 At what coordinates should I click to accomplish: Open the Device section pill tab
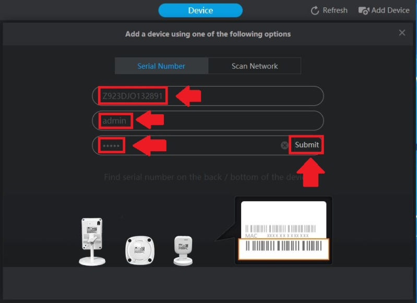(x=200, y=10)
